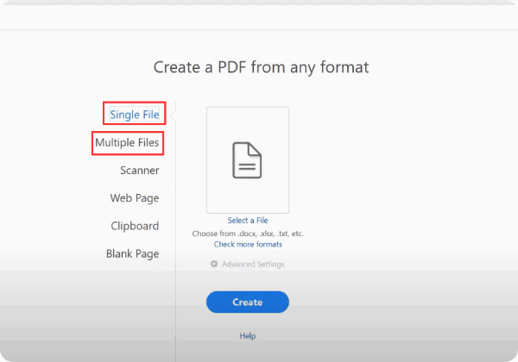Click the Advanced Settings gear icon
The height and width of the screenshot is (362, 518).
point(214,264)
